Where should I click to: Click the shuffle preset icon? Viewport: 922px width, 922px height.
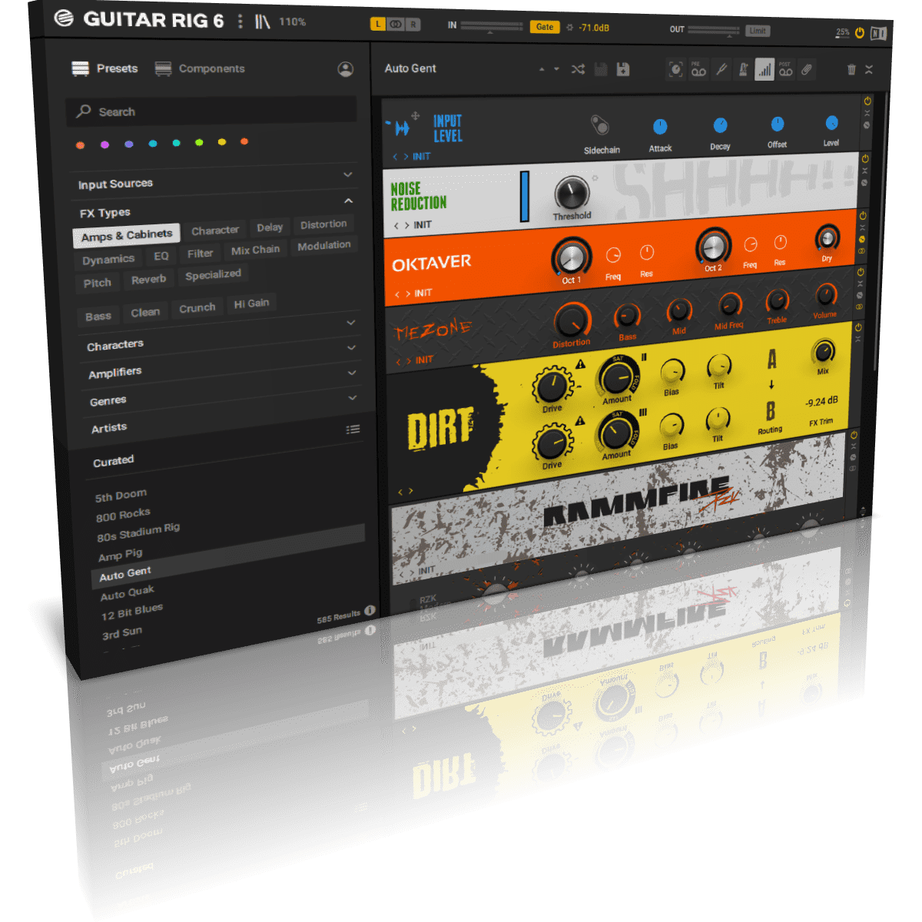[578, 69]
